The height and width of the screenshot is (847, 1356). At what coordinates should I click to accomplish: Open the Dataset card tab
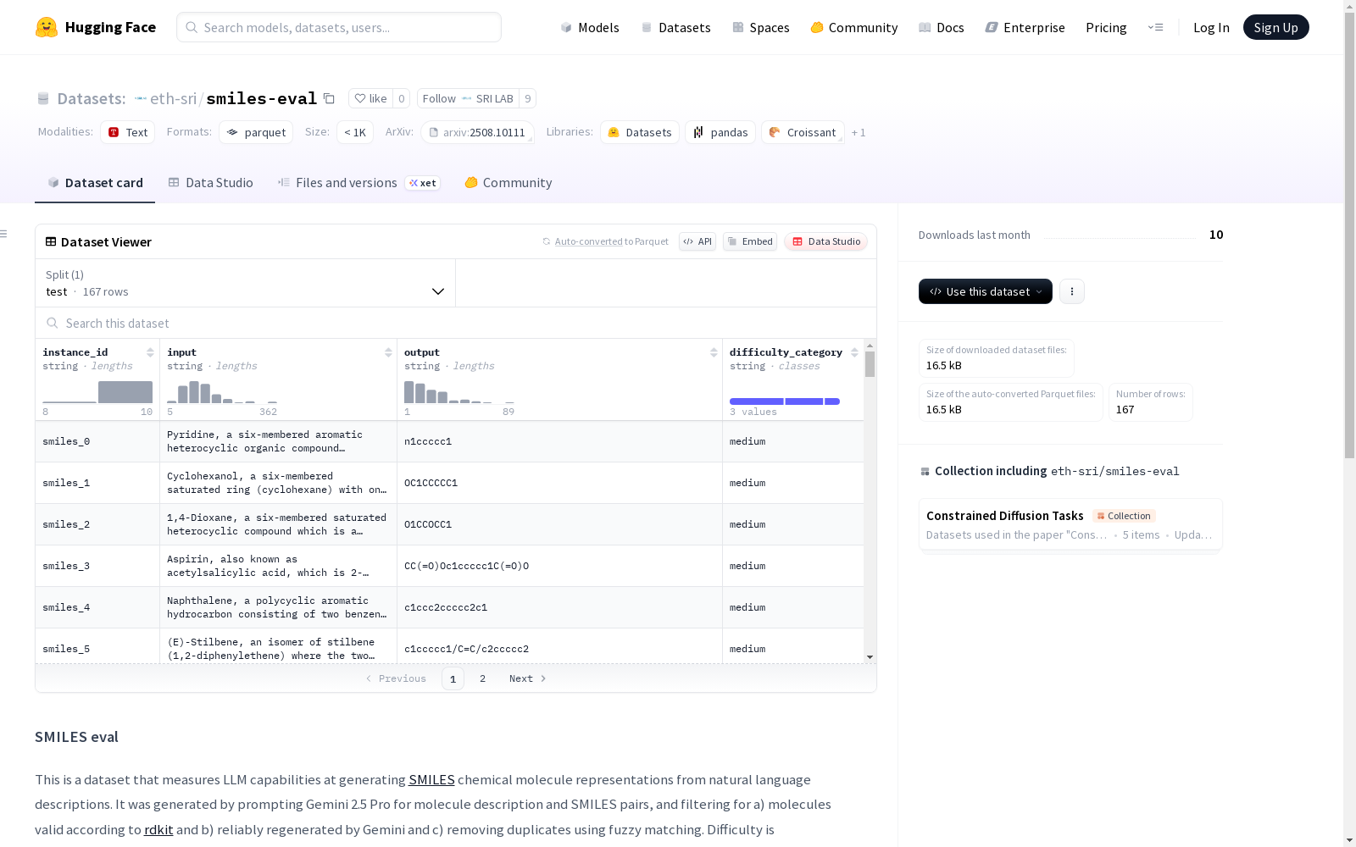(95, 183)
